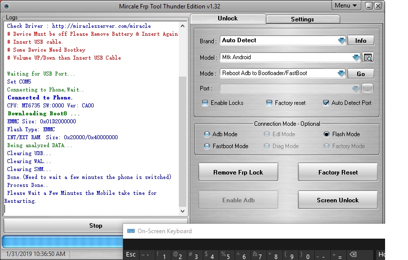Select Edl Mode radio button
Screen dimensions: 408x260
(x=267, y=134)
